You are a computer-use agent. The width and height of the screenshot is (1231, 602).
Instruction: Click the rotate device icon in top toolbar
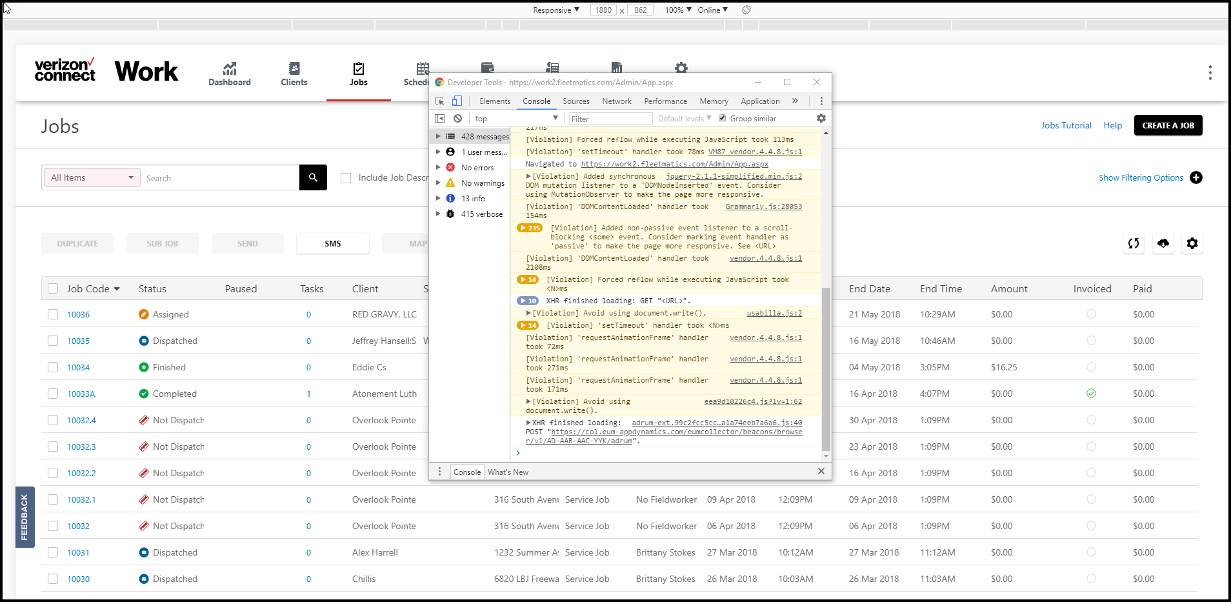pyautogui.click(x=746, y=10)
